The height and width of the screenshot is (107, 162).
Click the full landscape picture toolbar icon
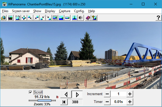point(61,18)
